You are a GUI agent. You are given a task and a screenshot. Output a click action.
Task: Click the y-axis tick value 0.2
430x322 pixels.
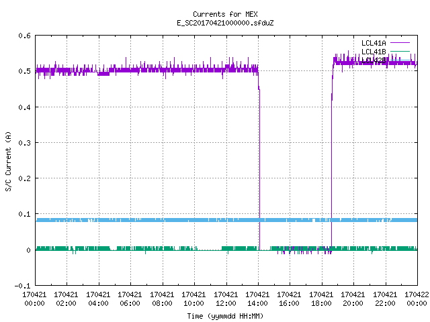coord(24,178)
